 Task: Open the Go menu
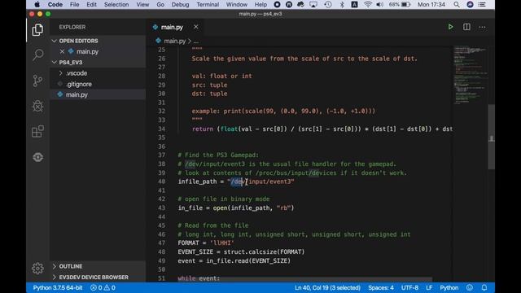coord(160,5)
